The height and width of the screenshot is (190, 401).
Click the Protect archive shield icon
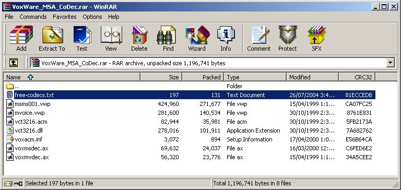[x=288, y=38]
